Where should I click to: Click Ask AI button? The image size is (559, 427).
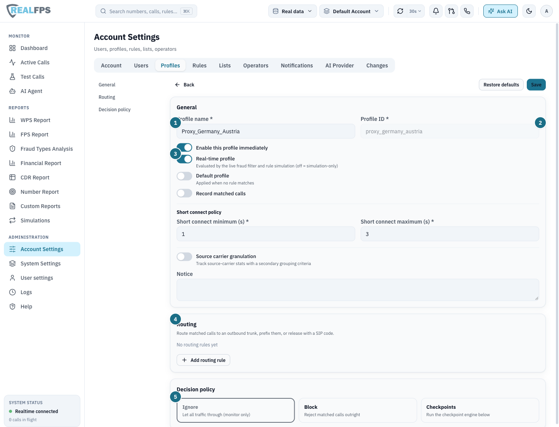[500, 11]
